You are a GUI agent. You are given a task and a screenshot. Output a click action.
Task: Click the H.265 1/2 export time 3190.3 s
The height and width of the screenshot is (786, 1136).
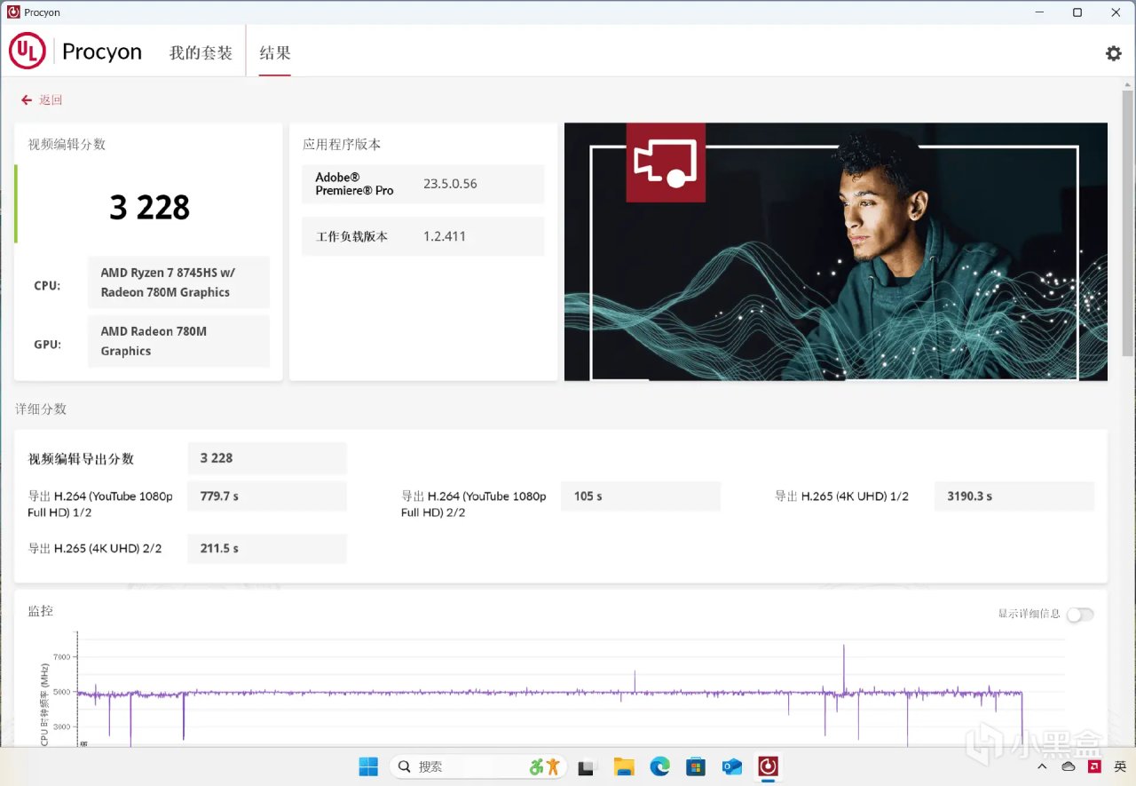[x=1014, y=496]
